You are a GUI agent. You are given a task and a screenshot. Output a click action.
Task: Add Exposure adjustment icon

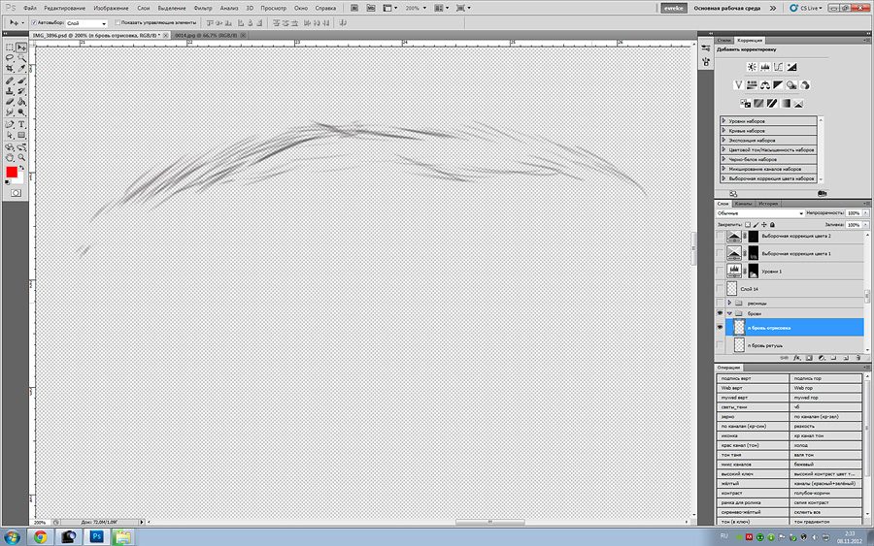click(x=791, y=67)
